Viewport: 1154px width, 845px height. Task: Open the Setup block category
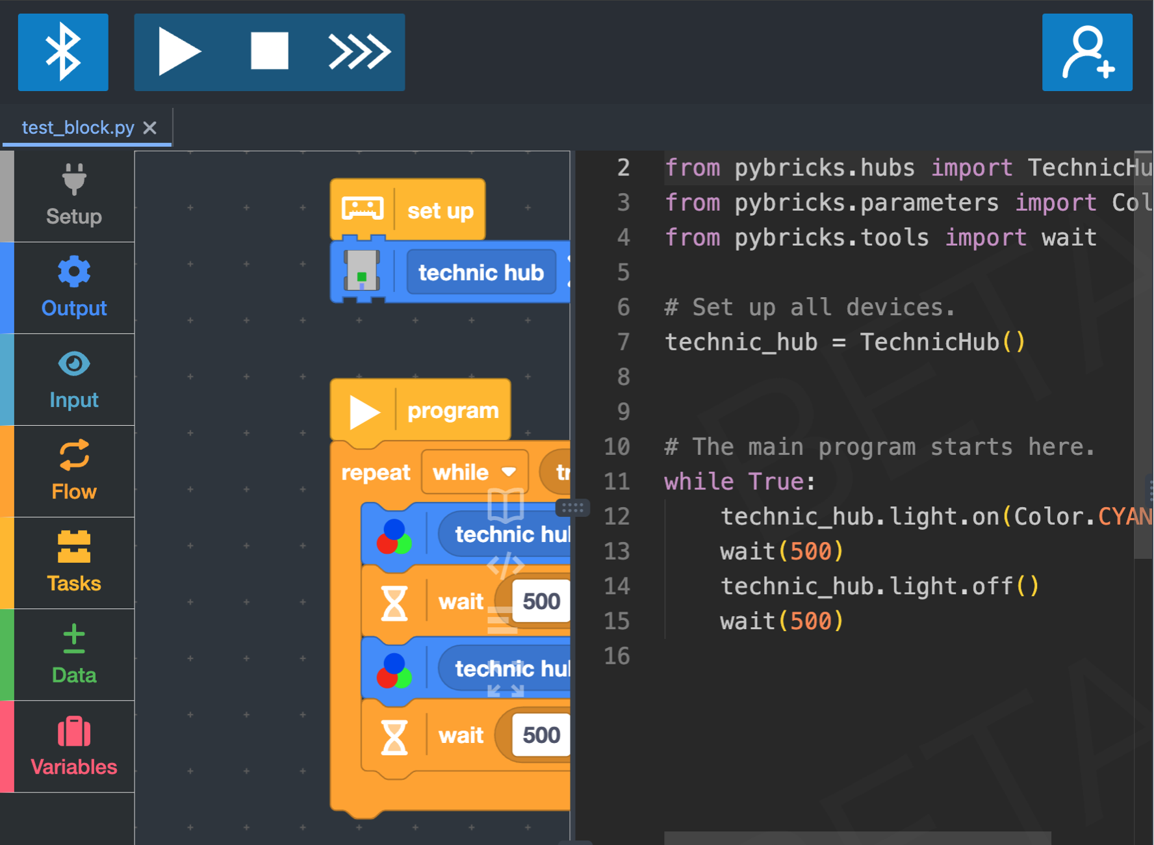click(74, 196)
